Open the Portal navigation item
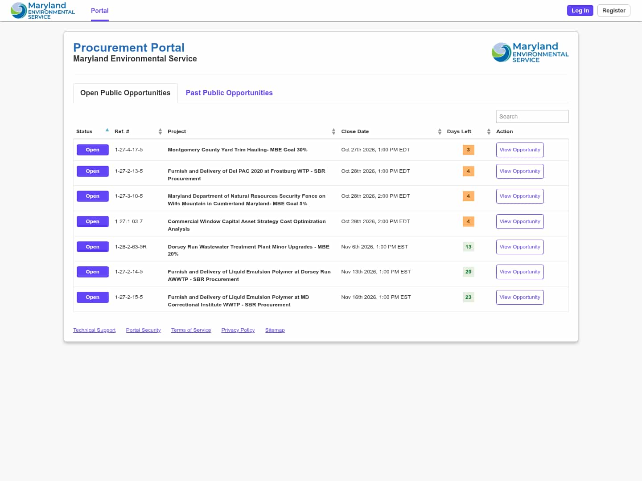This screenshot has height=481, width=642. [100, 11]
